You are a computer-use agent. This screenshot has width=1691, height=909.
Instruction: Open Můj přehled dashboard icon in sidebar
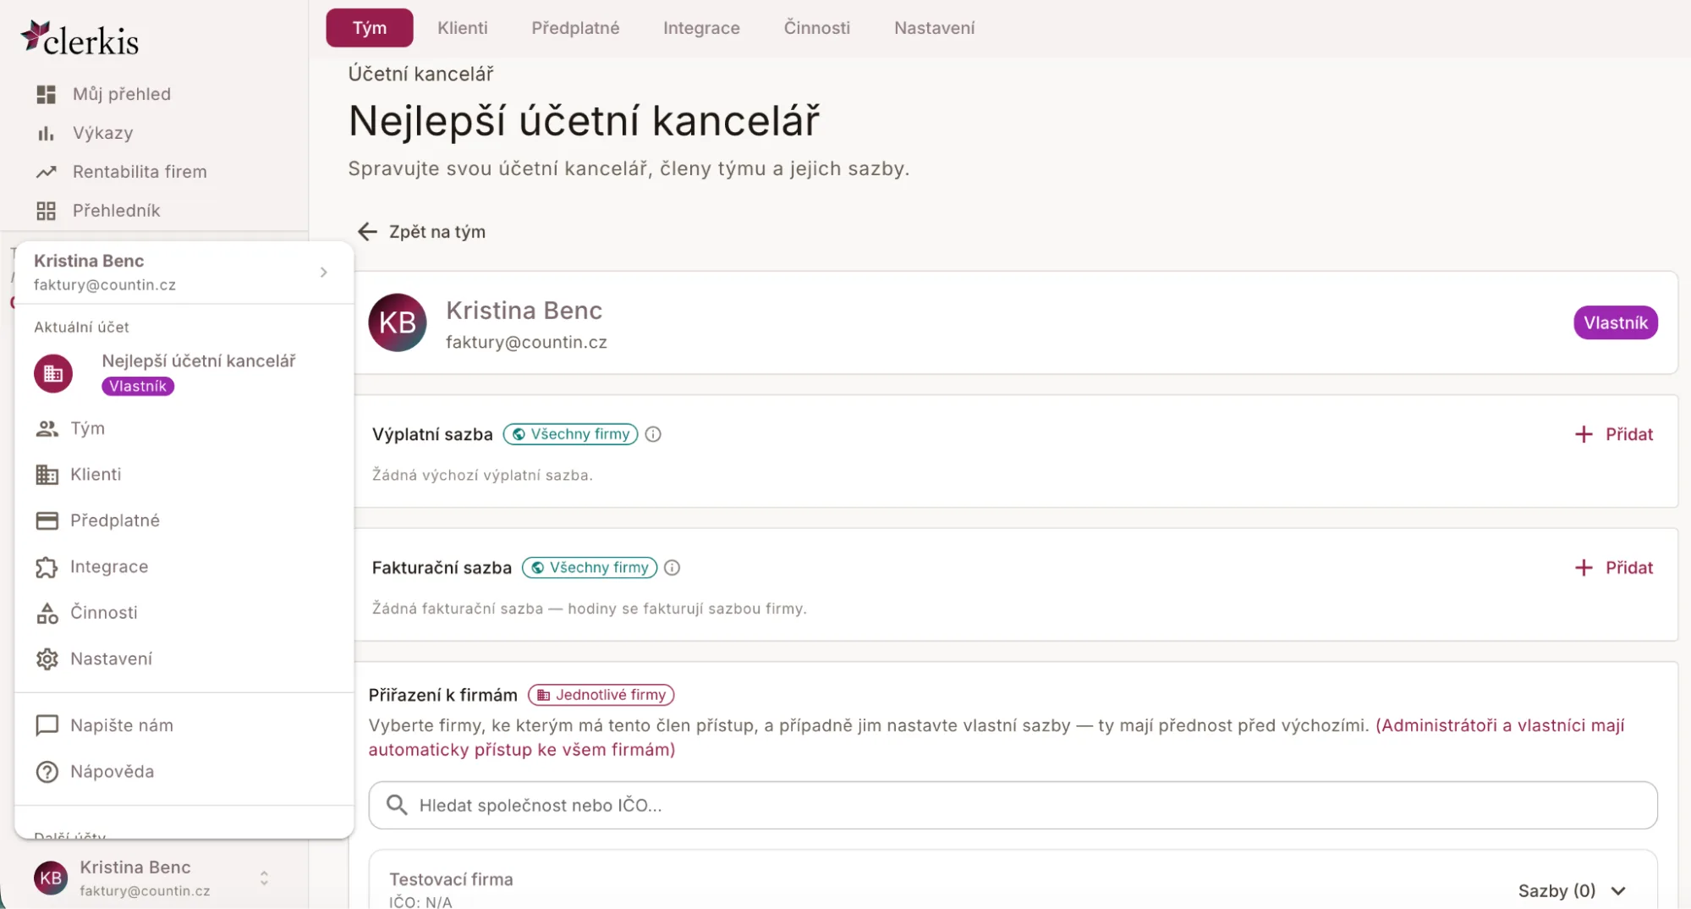pos(46,94)
